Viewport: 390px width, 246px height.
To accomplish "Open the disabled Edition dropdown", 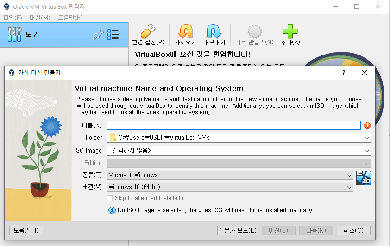I will point(367,163).
